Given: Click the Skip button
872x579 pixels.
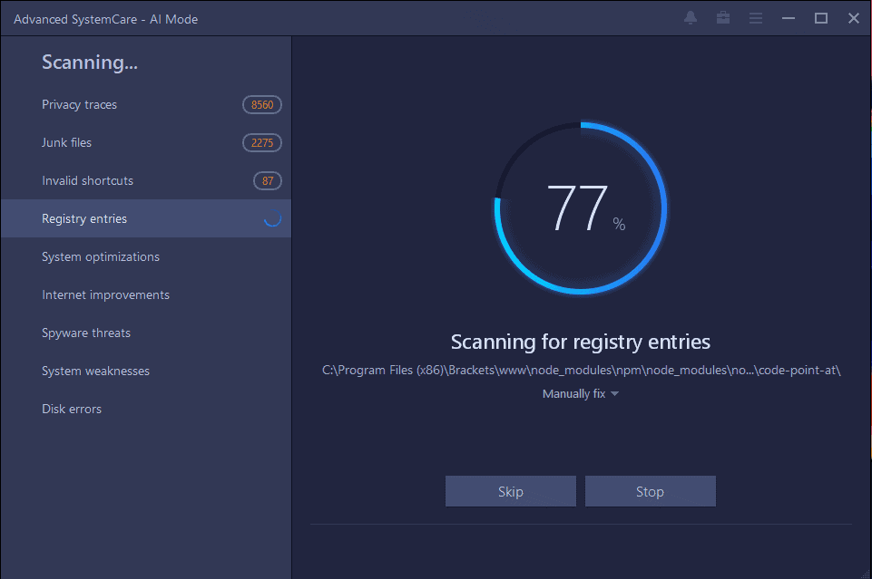Looking at the screenshot, I should [510, 490].
